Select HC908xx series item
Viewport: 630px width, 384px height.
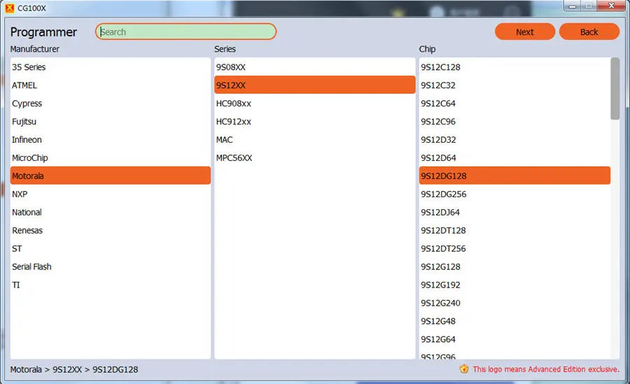[x=314, y=104]
